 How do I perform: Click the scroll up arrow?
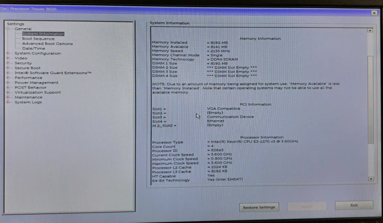[x=370, y=31]
